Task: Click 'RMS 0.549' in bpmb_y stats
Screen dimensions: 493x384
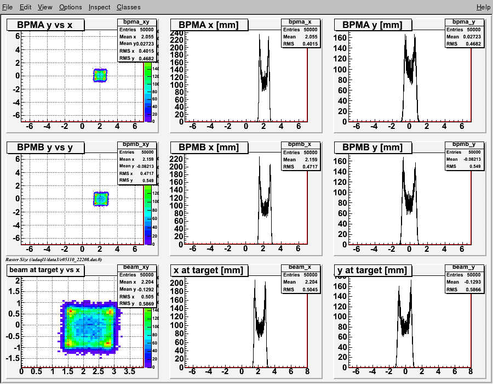Action: [465, 166]
